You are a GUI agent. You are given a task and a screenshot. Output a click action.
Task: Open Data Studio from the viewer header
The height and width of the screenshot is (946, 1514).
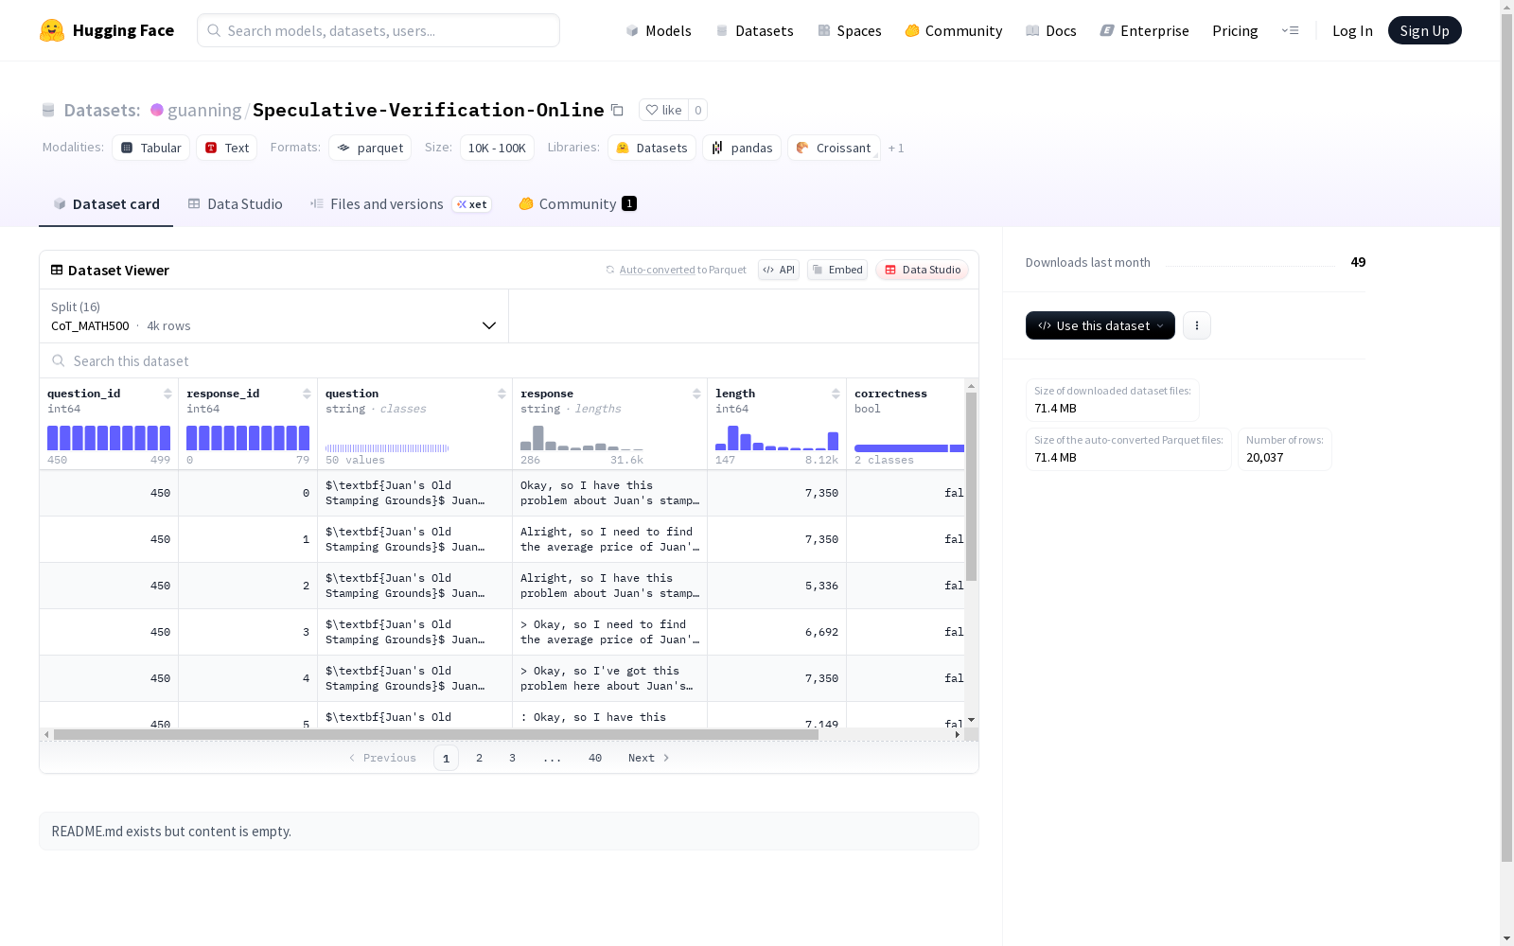coord(922,270)
